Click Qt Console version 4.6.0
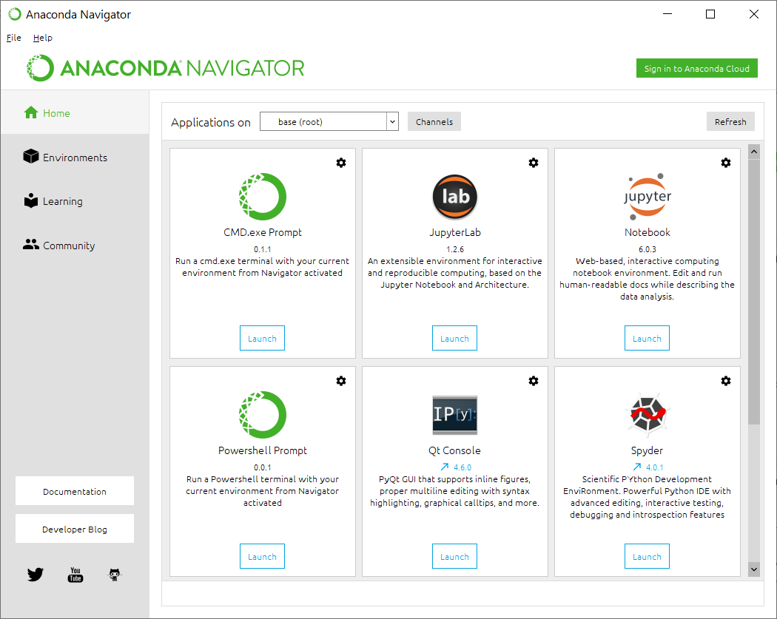 coord(462,467)
